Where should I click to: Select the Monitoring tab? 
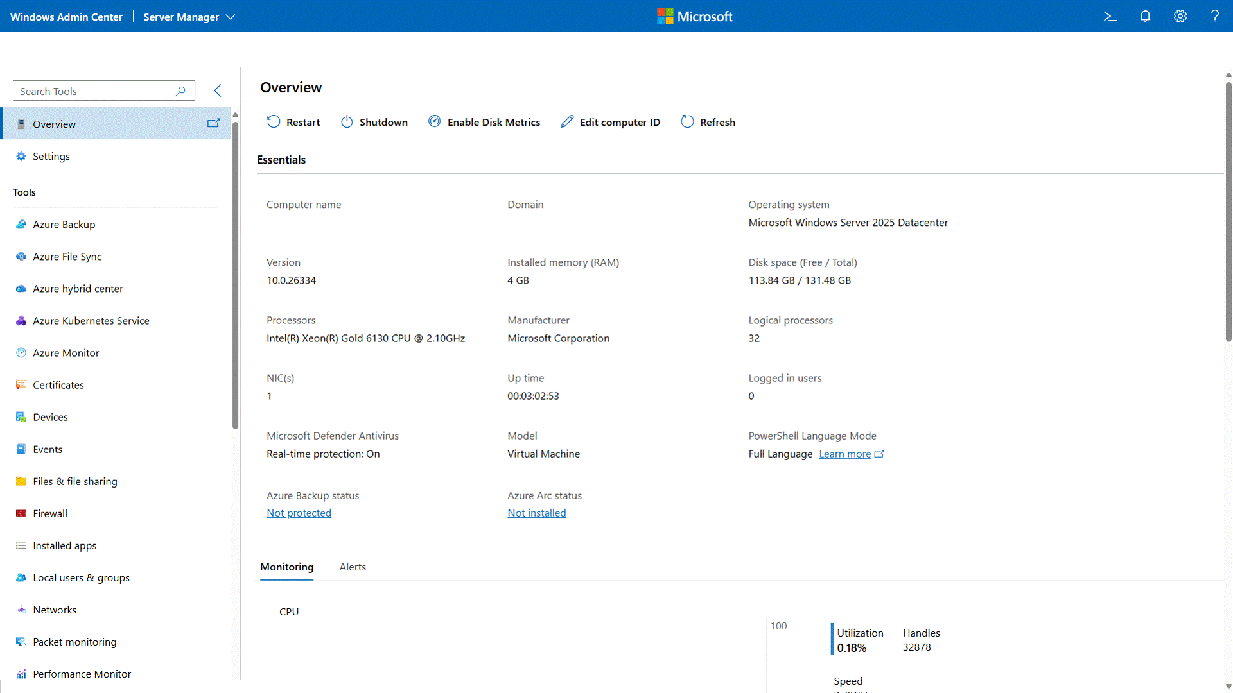(286, 567)
